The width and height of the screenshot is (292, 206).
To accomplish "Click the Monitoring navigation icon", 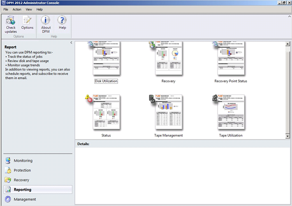I will [x=8, y=160].
